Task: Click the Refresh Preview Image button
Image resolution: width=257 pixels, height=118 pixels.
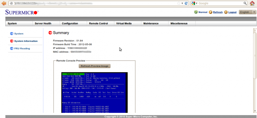Action: [x=94, y=66]
